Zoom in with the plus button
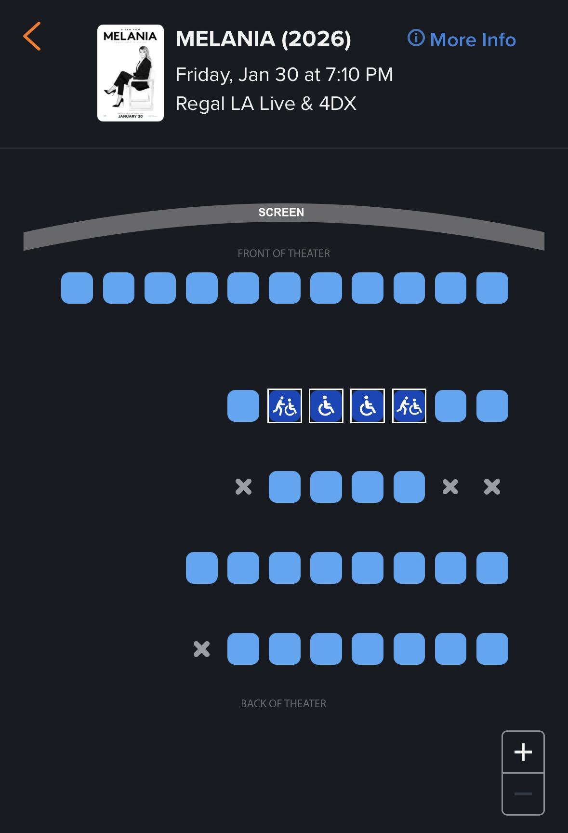The width and height of the screenshot is (568, 833). 523,752
